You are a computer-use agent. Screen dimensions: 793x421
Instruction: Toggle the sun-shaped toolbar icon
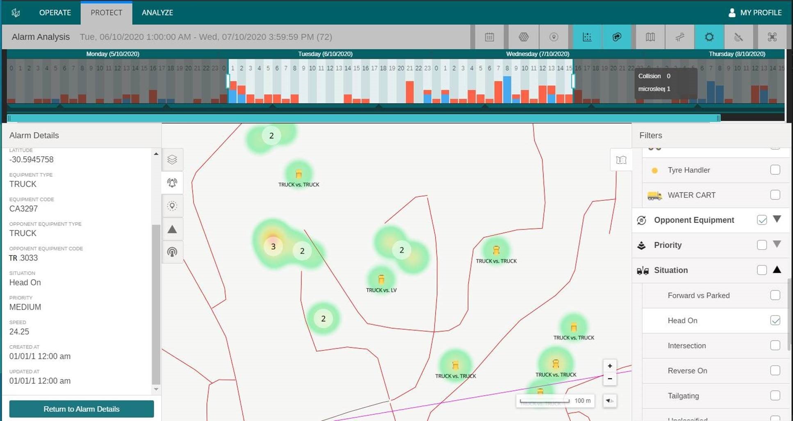coord(709,37)
